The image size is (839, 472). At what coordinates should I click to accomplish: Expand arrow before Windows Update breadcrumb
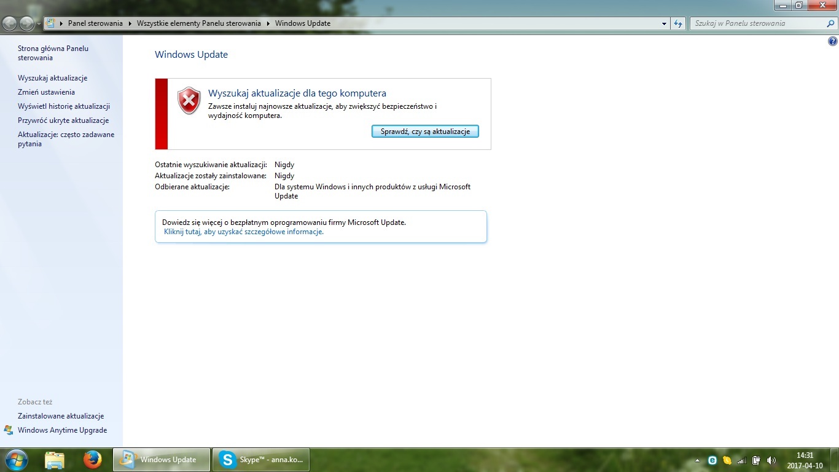(268, 23)
